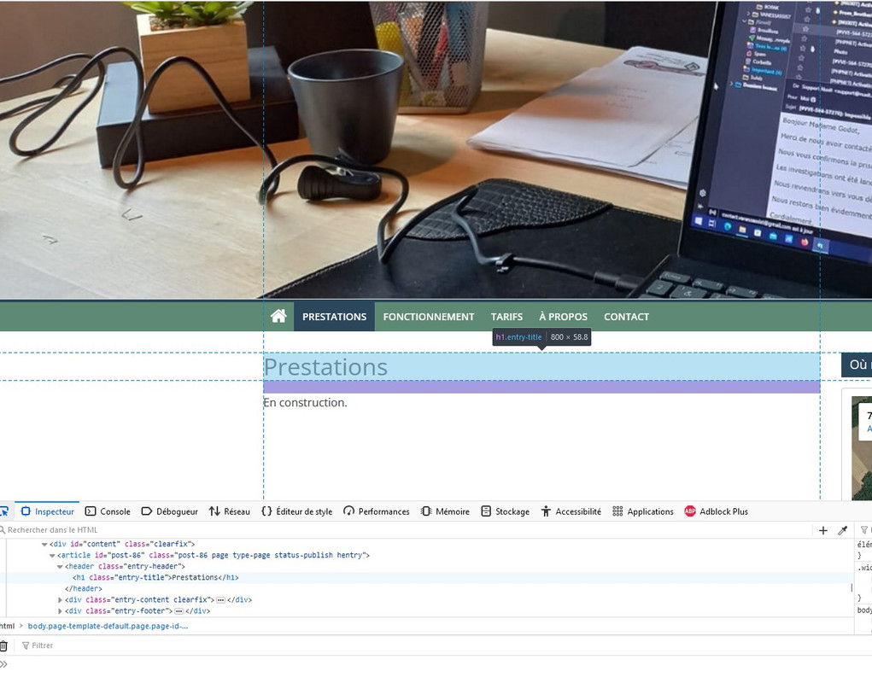Open the Débogueur tab
Image resolution: width=872 pixels, height=683 pixels.
tap(170, 511)
